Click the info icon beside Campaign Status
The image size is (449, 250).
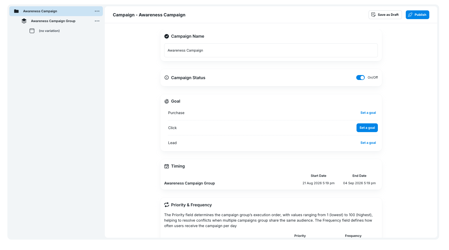tap(167, 78)
